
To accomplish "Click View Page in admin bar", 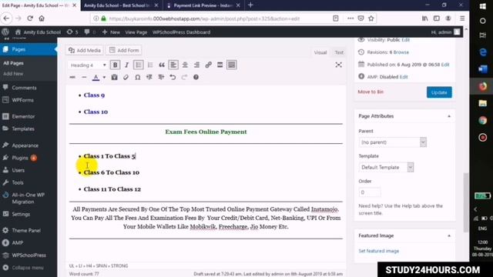I will [136, 32].
